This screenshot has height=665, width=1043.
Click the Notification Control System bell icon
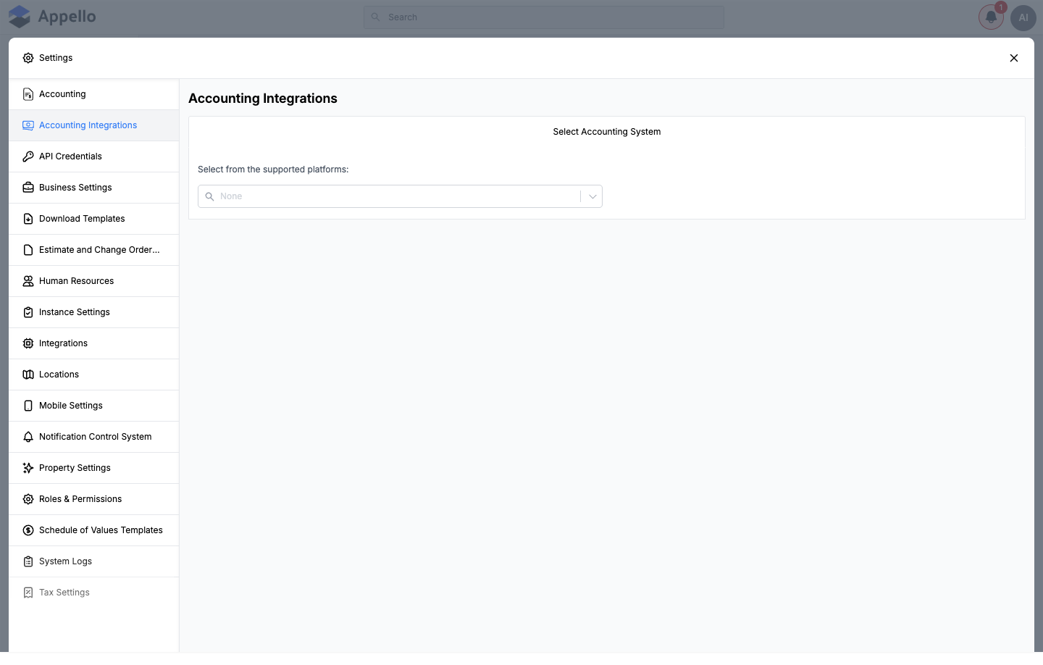click(28, 437)
